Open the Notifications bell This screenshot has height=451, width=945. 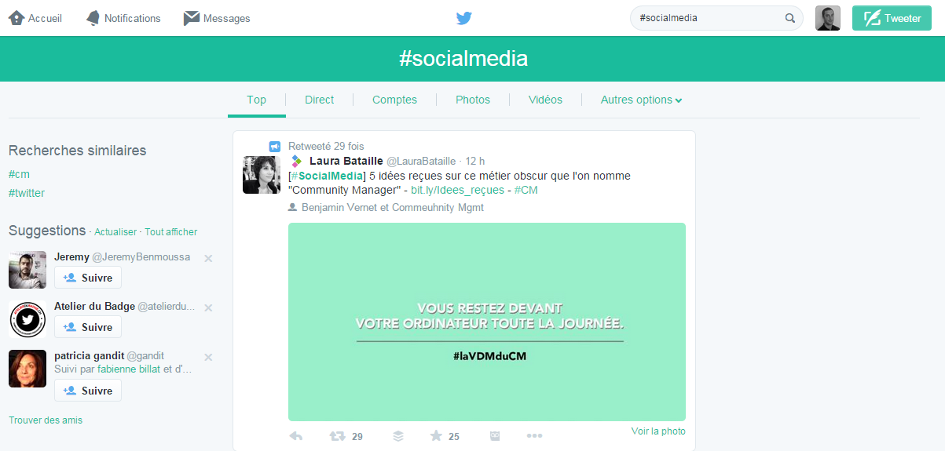pos(93,18)
